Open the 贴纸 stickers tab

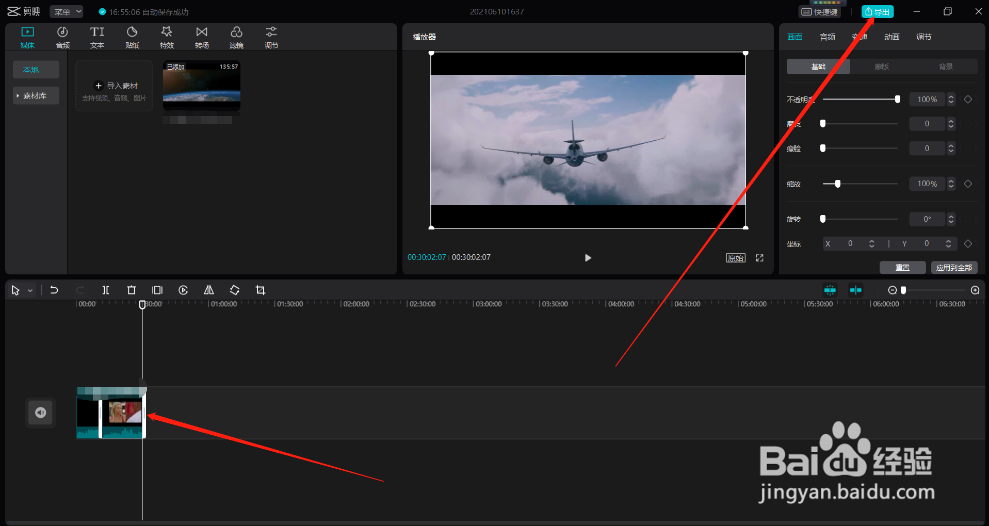pyautogui.click(x=132, y=38)
